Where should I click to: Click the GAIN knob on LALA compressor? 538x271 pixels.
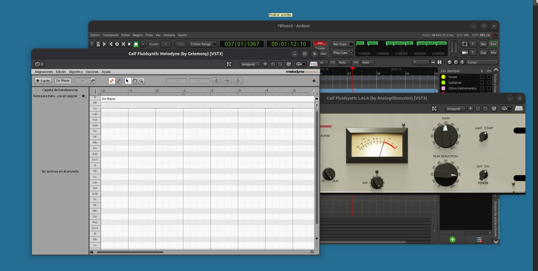(445, 136)
